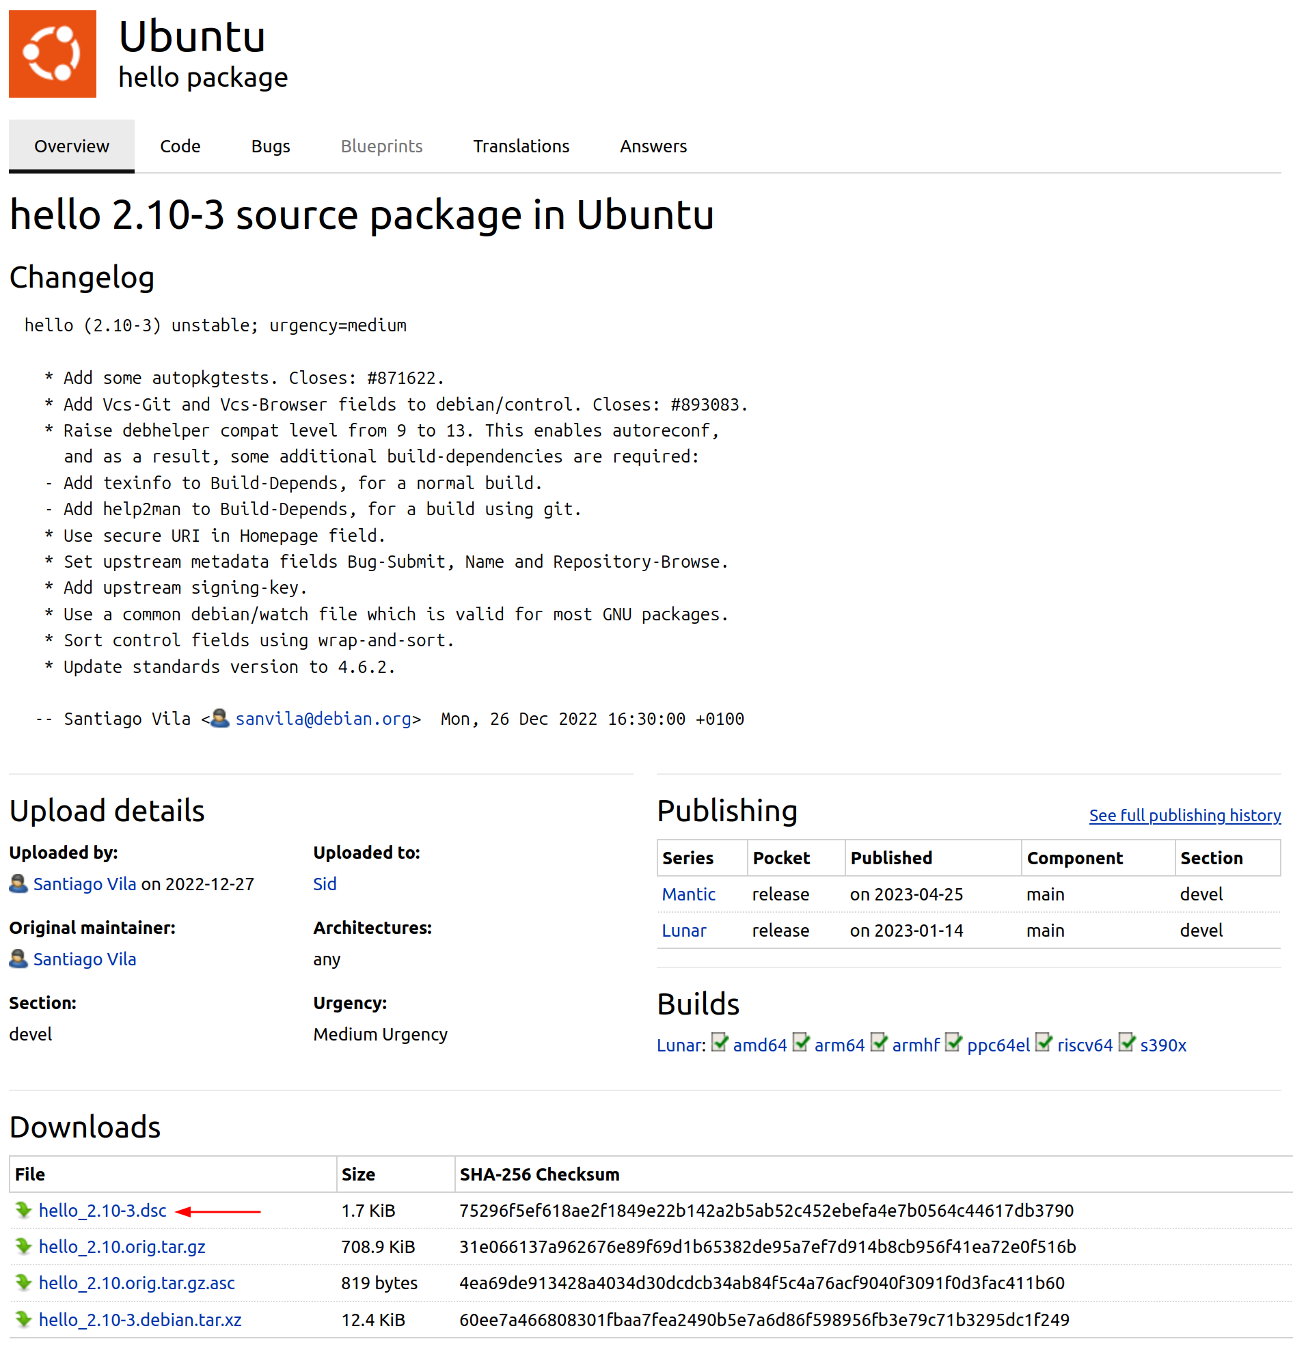
Task: Click the checksum starting with 4ea69de9
Action: [x=762, y=1282]
